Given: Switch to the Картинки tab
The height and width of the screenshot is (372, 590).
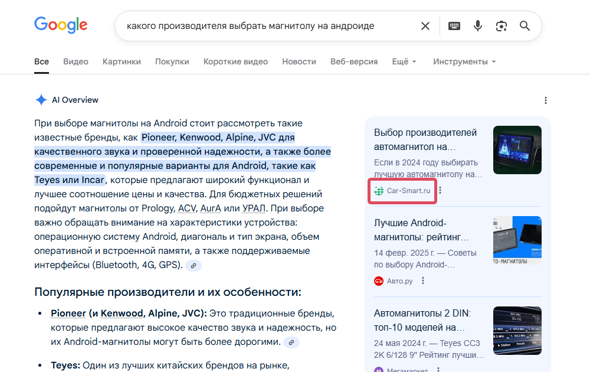Looking at the screenshot, I should pos(122,61).
